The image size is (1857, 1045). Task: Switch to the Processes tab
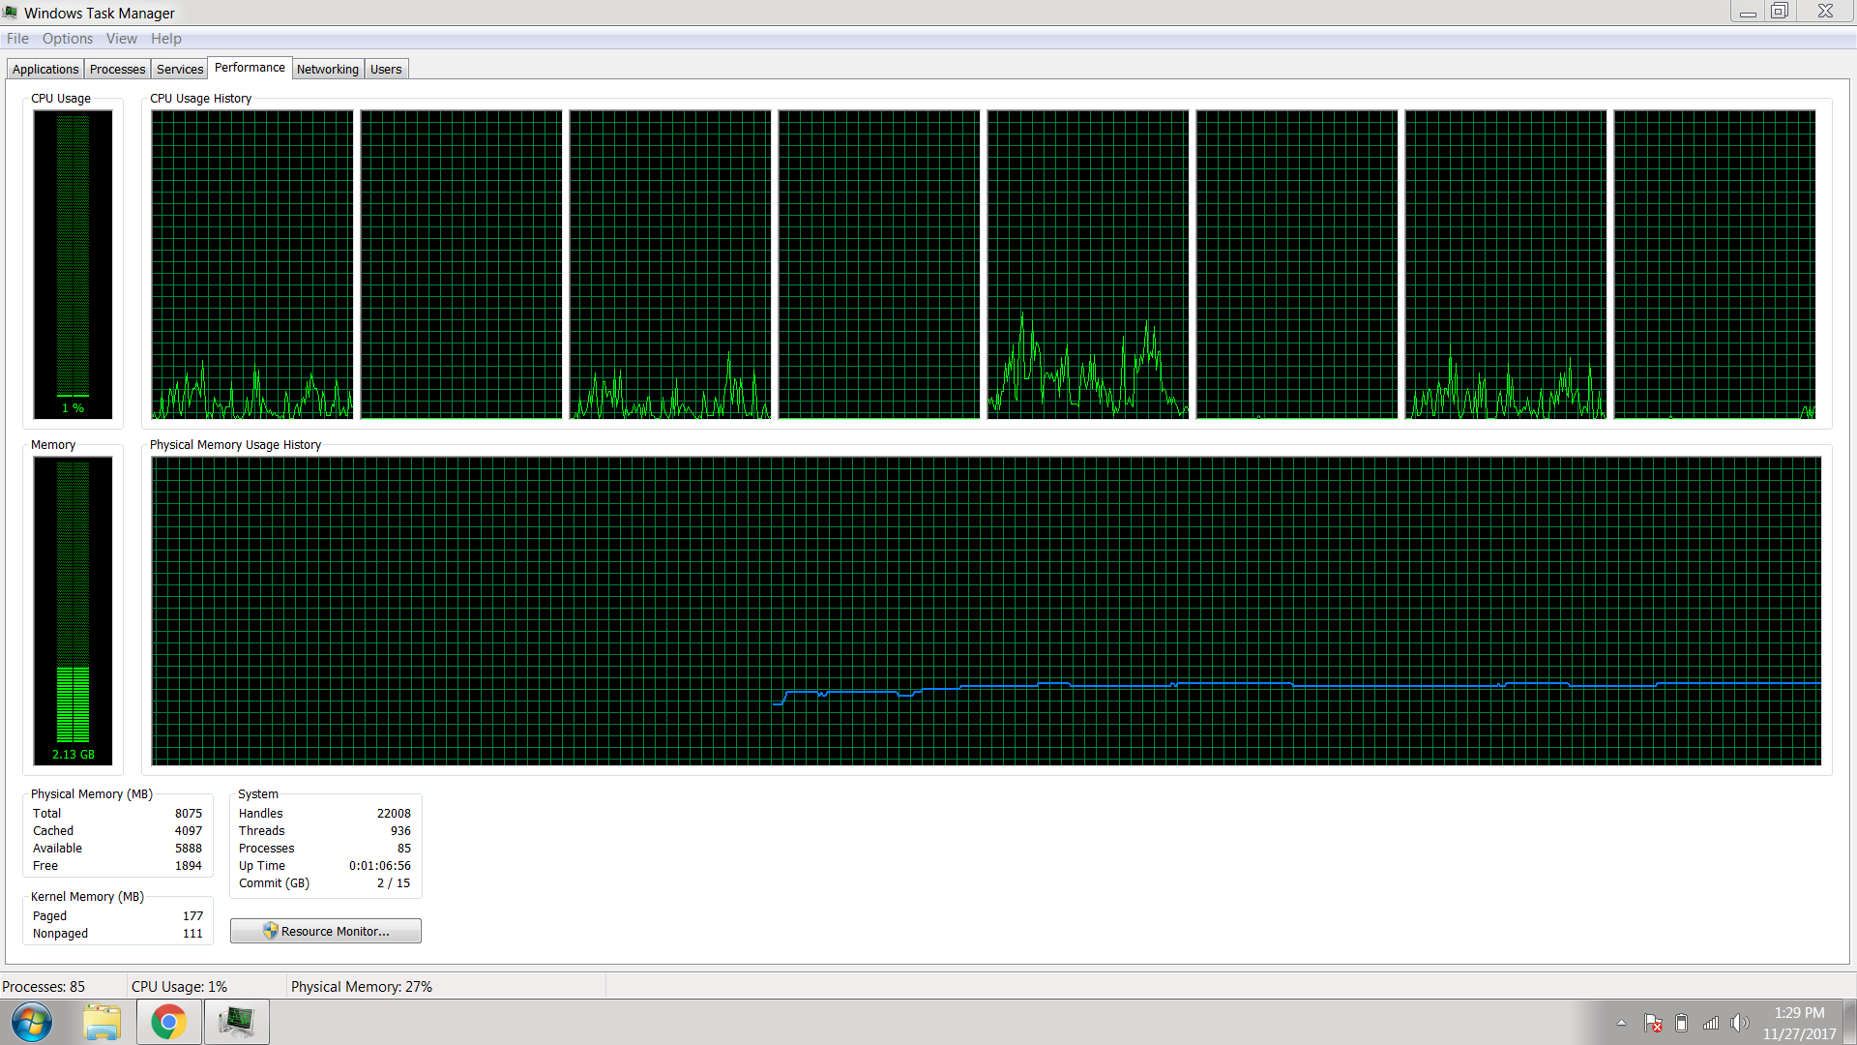tap(117, 70)
